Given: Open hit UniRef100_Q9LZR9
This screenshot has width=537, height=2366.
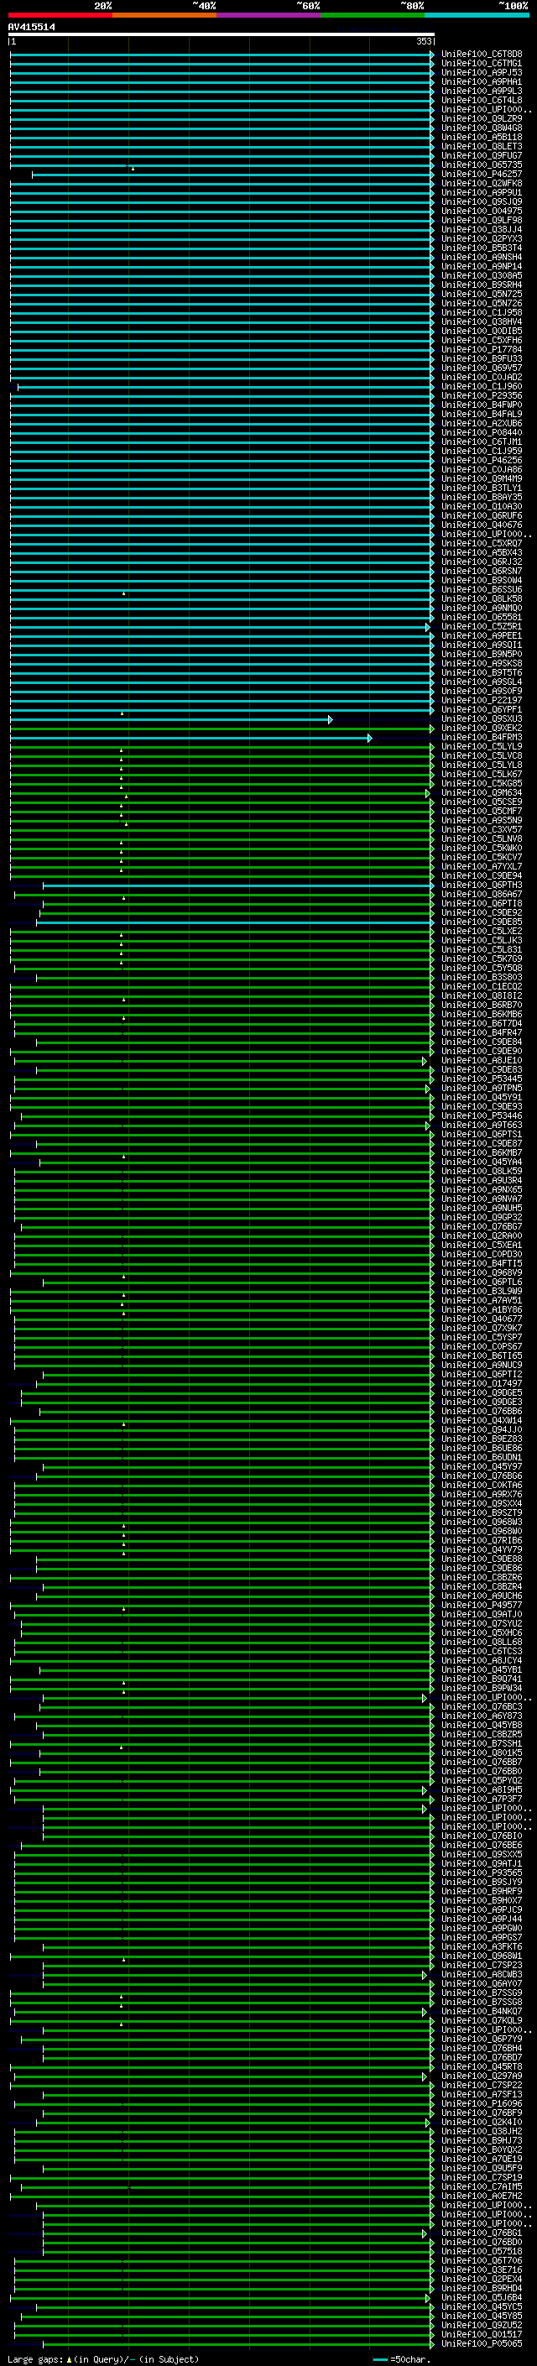Looking at the screenshot, I should pyautogui.click(x=482, y=118).
